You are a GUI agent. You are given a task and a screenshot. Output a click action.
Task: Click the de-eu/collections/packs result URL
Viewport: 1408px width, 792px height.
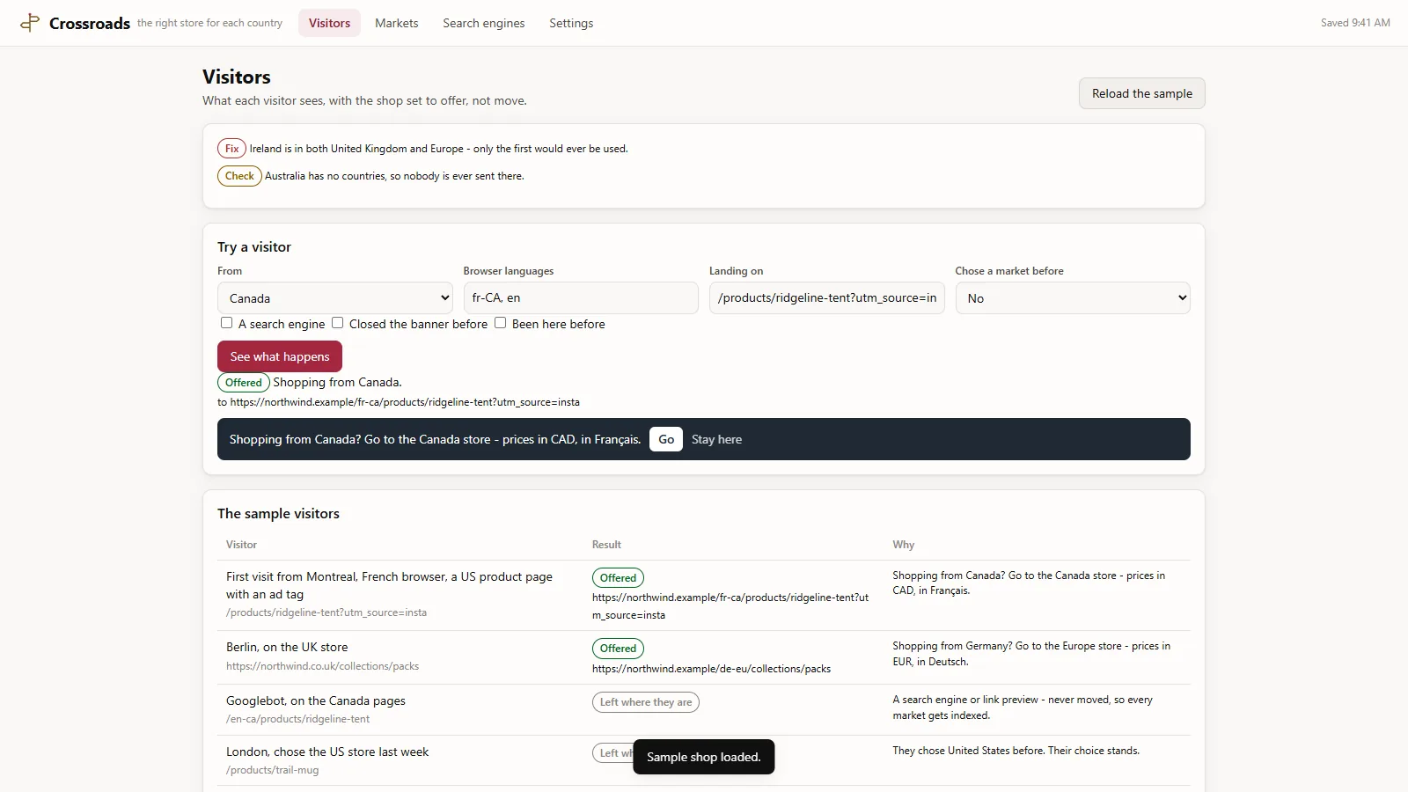click(711, 669)
